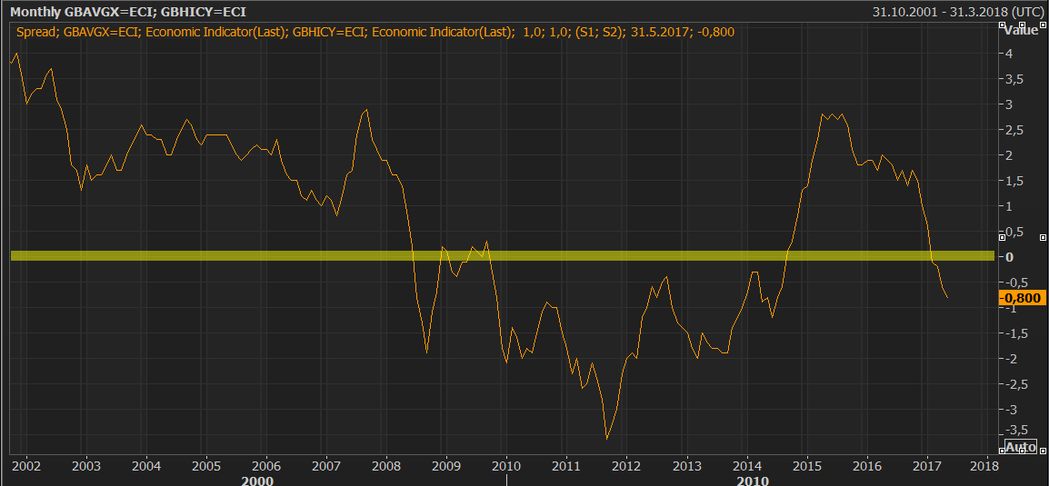Click the 2017 year label on time axis

pos(927,465)
